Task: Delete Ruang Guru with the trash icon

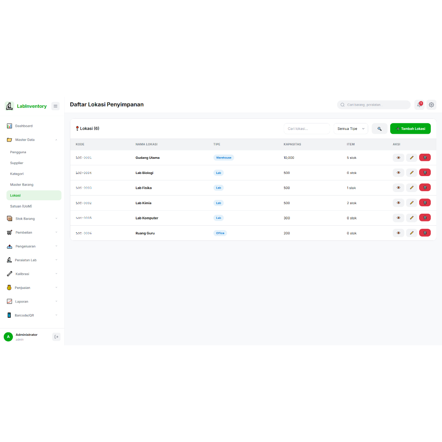Action: 425,233
